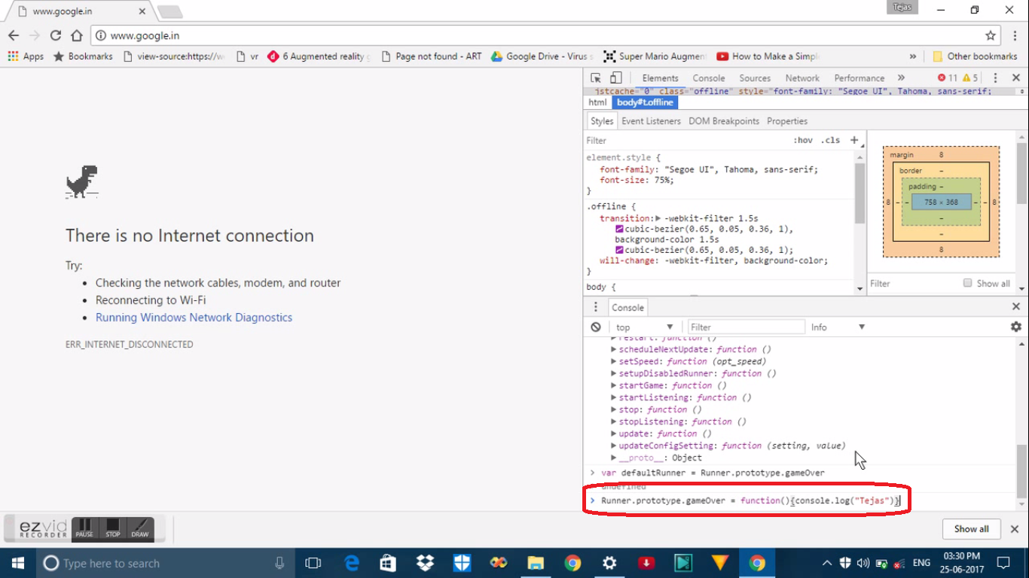Switch to the Console panel tab
Image resolution: width=1029 pixels, height=578 pixels.
709,78
